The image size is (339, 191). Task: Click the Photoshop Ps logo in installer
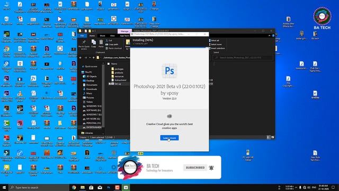[169, 71]
